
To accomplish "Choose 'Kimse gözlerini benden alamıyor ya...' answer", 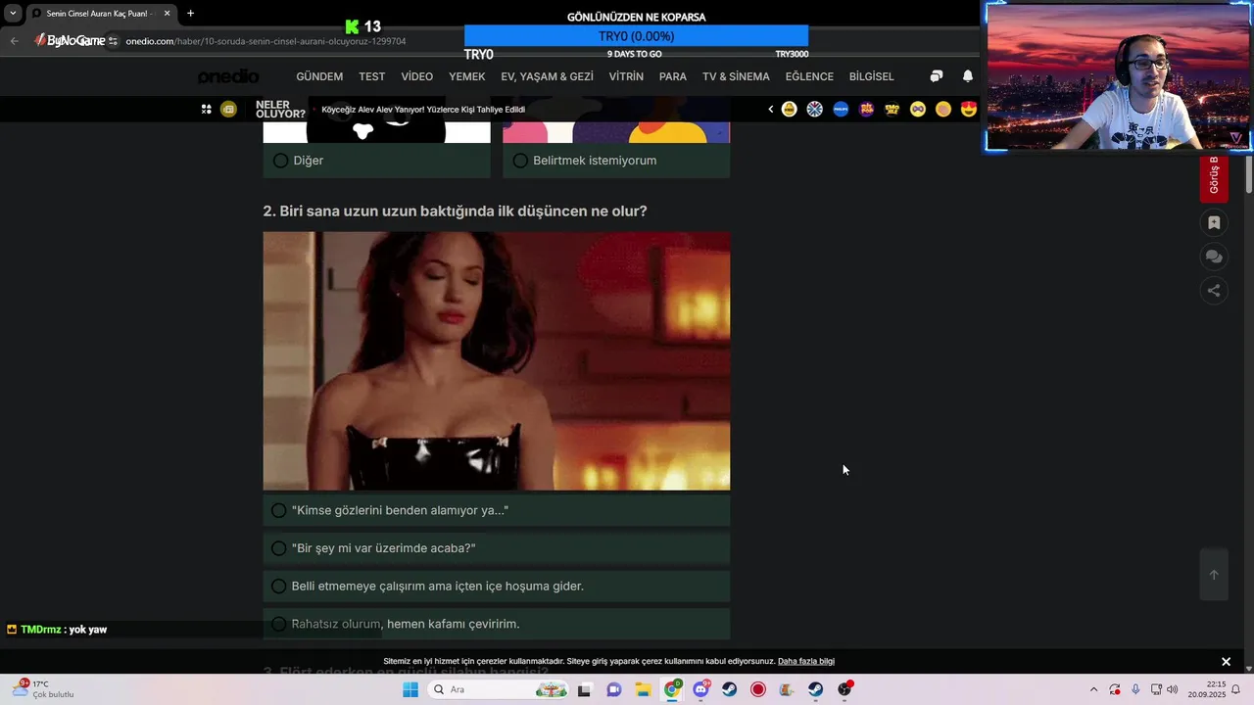I will pos(496,510).
